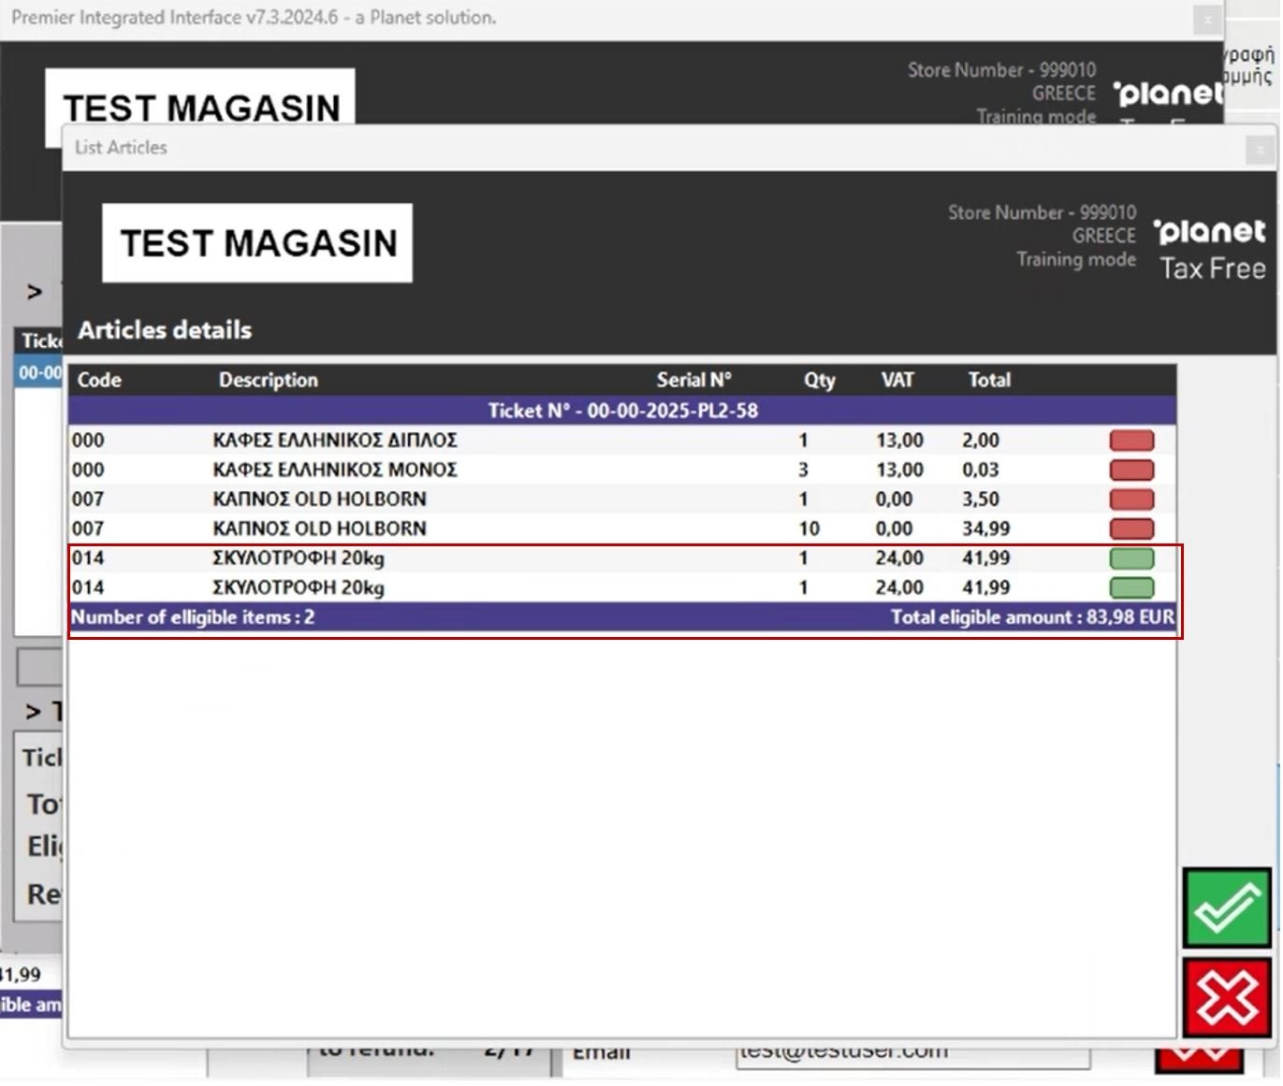Click red status swatch on the 3,50 ΚΑΠΝΟΣ row

[x=1131, y=500]
